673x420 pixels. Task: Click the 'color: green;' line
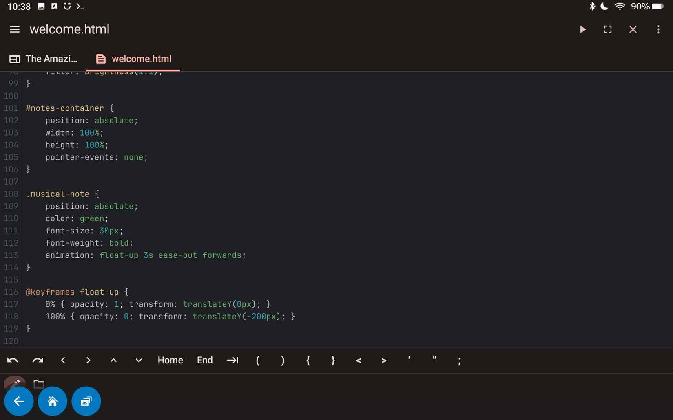pos(77,219)
